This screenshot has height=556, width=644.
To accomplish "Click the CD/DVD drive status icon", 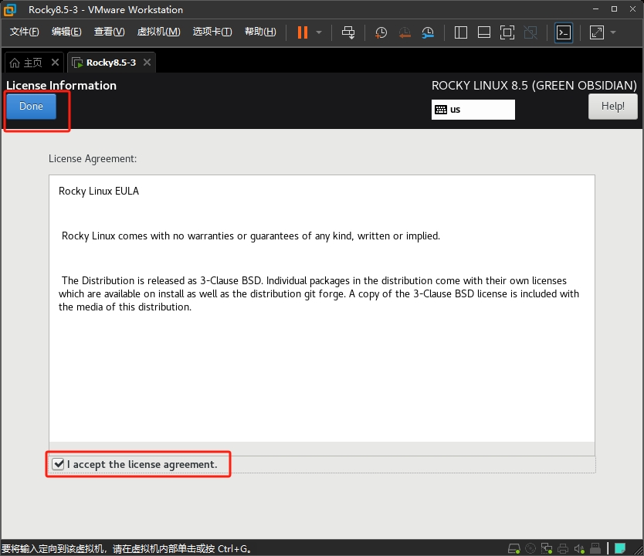I will [530, 548].
